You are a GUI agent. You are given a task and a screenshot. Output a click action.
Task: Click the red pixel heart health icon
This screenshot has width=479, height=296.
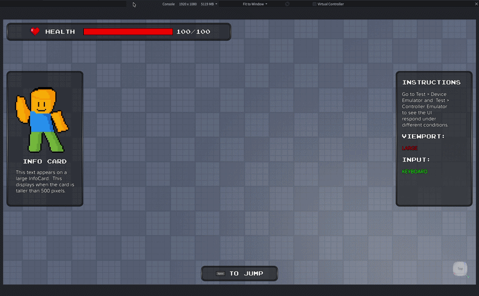point(35,32)
